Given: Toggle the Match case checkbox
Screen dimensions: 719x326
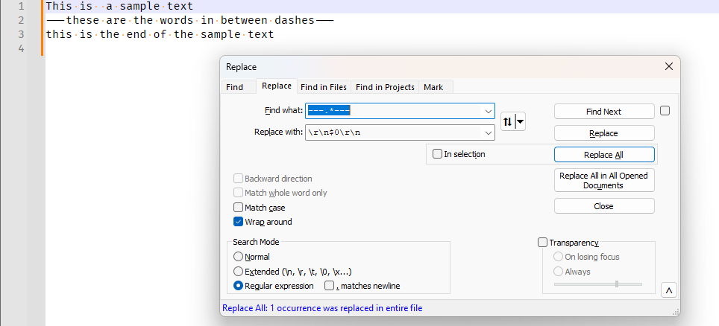Looking at the screenshot, I should click(238, 208).
